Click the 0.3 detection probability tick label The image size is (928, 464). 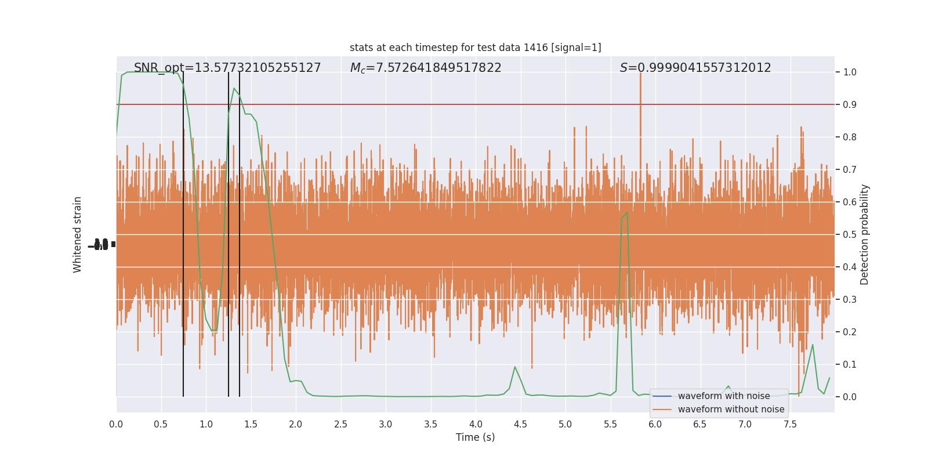[x=850, y=300]
